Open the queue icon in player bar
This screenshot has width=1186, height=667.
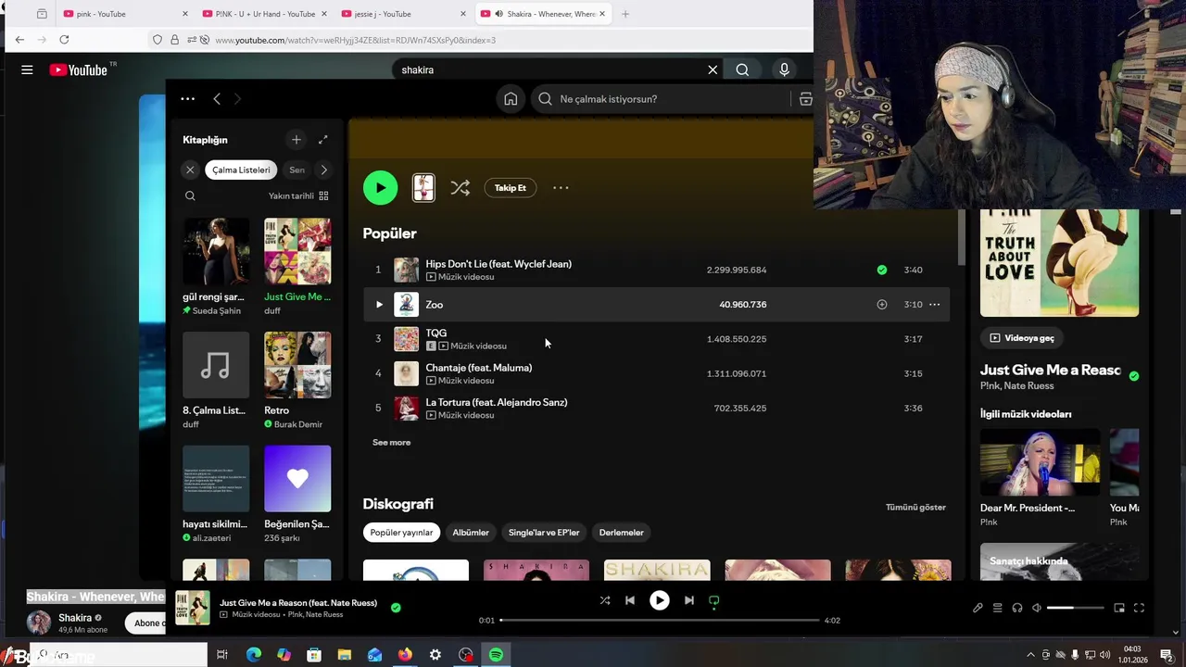pos(998,608)
